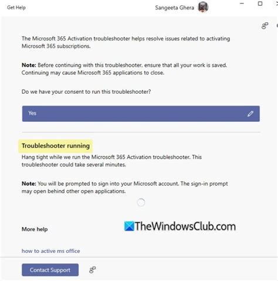
Task: Click the consent question text
Action: (86, 92)
